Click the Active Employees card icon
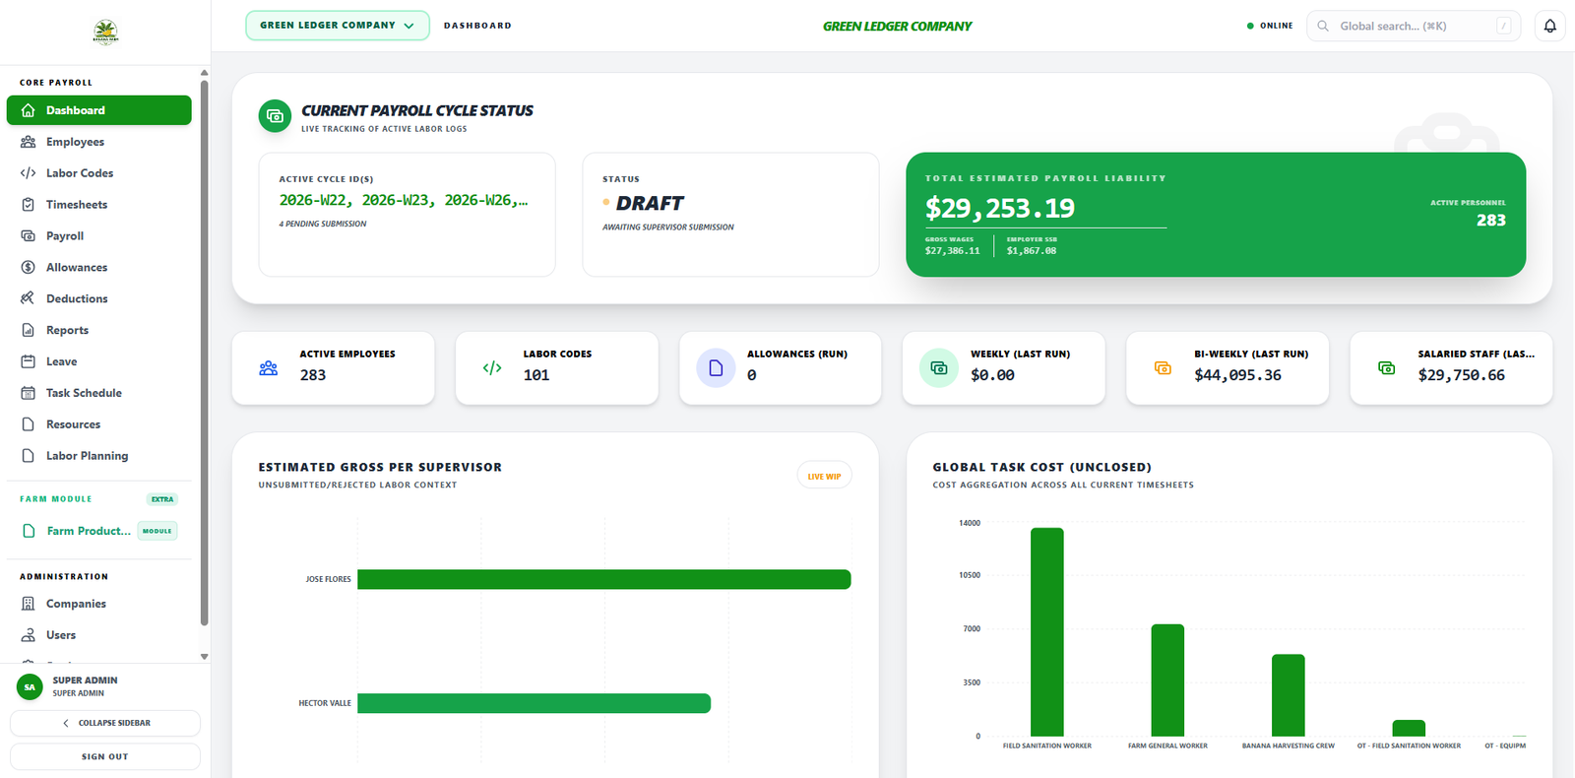The height and width of the screenshot is (778, 1575). point(269,368)
